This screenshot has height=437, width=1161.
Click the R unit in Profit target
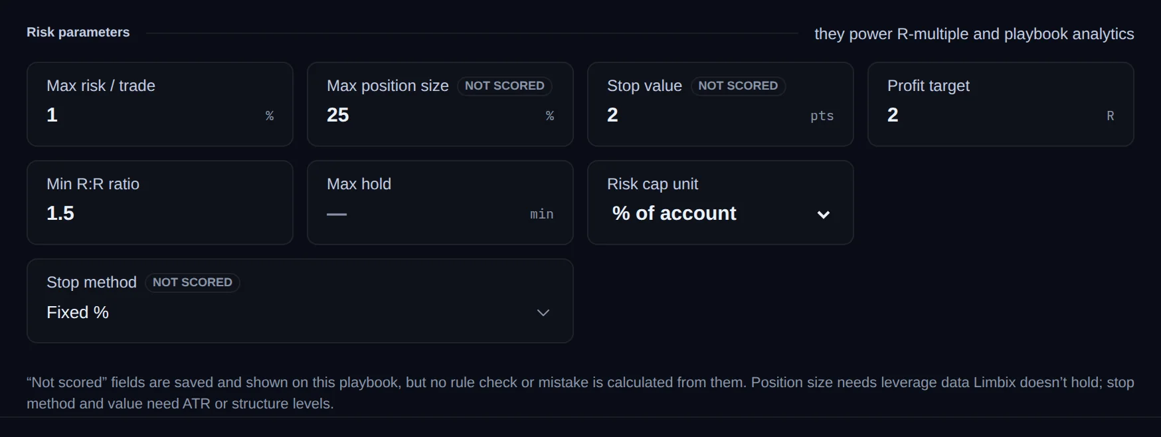point(1110,116)
